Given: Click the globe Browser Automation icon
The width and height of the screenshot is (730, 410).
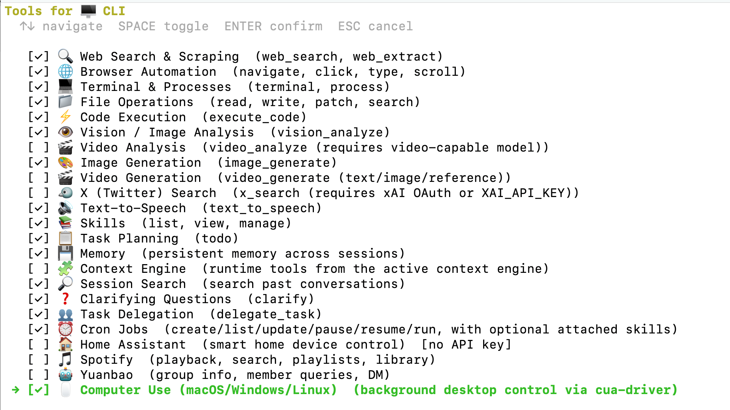Looking at the screenshot, I should tap(66, 72).
